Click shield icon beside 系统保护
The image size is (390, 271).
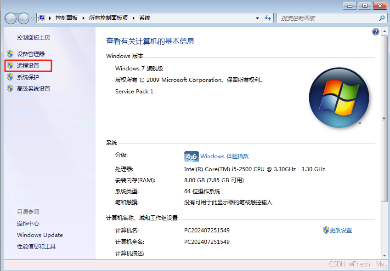click(10, 77)
